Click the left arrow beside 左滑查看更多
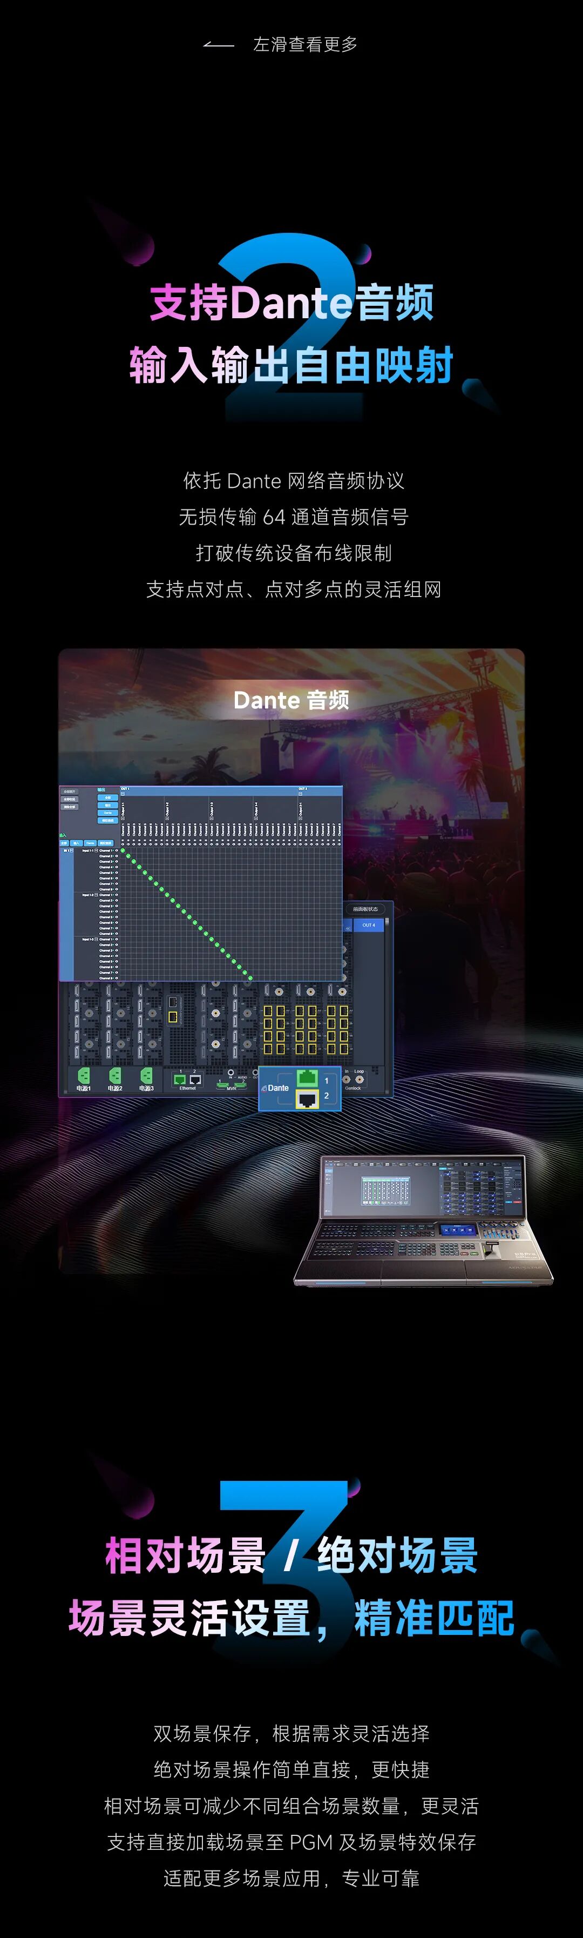Viewport: 583px width, 1938px height. coord(219,45)
